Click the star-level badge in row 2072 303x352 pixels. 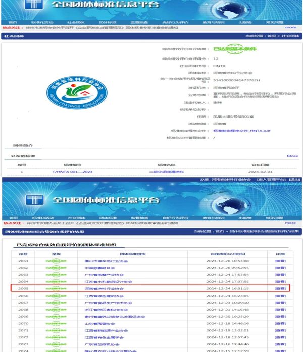pos(56,337)
